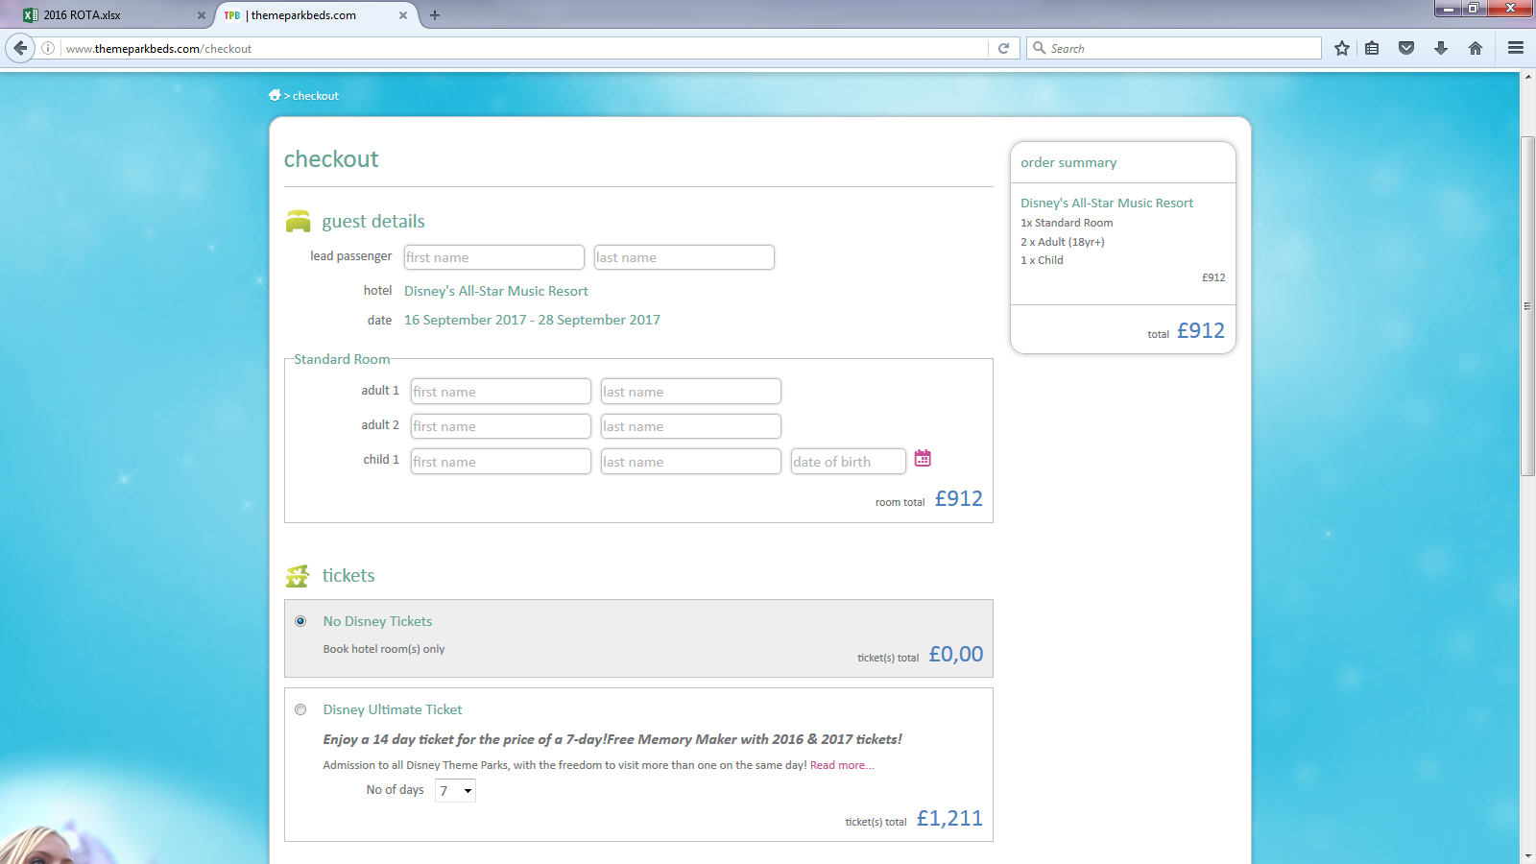Bookmark this page with the star icon
Screen dimensions: 1536x864
[1342, 48]
